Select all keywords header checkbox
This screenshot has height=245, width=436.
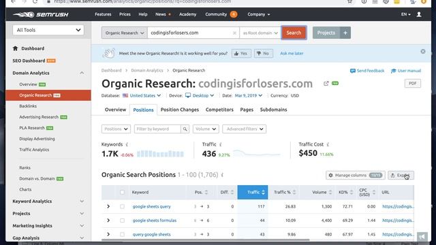[122, 192]
